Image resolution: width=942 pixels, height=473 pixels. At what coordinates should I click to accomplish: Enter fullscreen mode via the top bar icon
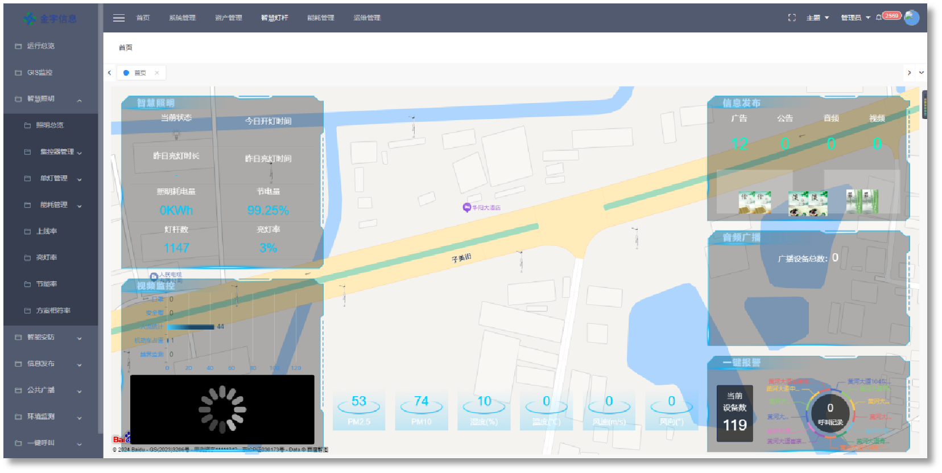(792, 18)
